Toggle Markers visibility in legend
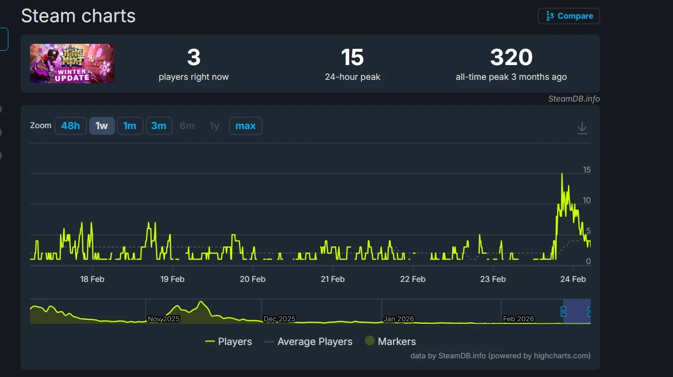 [x=390, y=342]
